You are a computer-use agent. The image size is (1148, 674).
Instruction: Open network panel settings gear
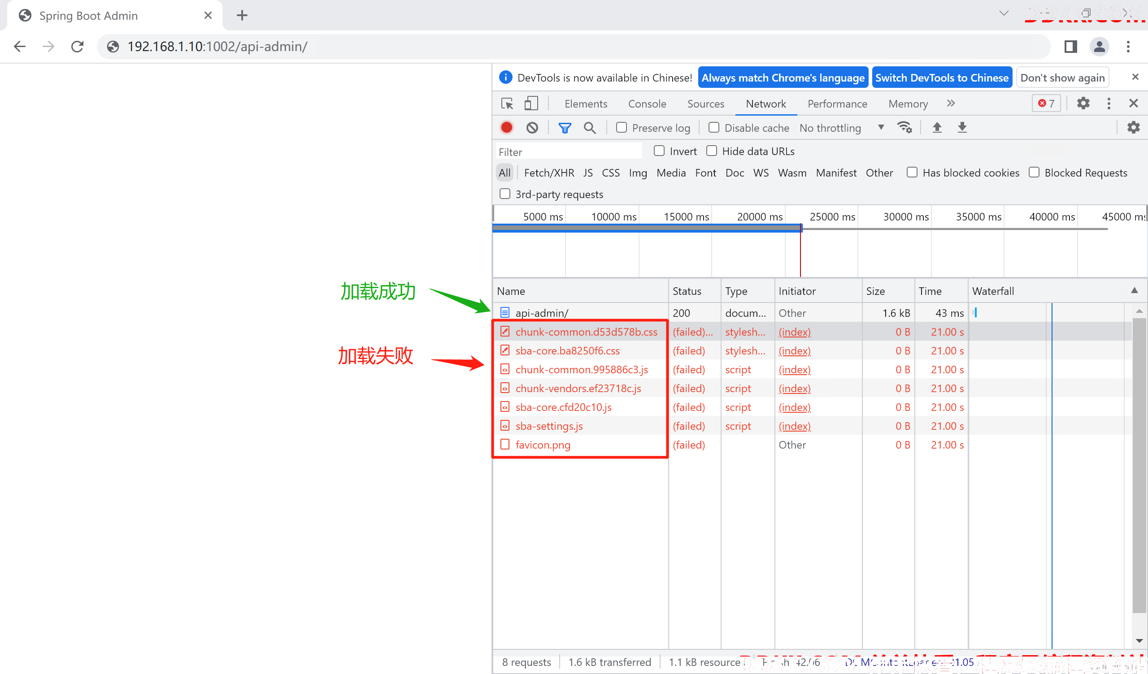[x=1133, y=128]
